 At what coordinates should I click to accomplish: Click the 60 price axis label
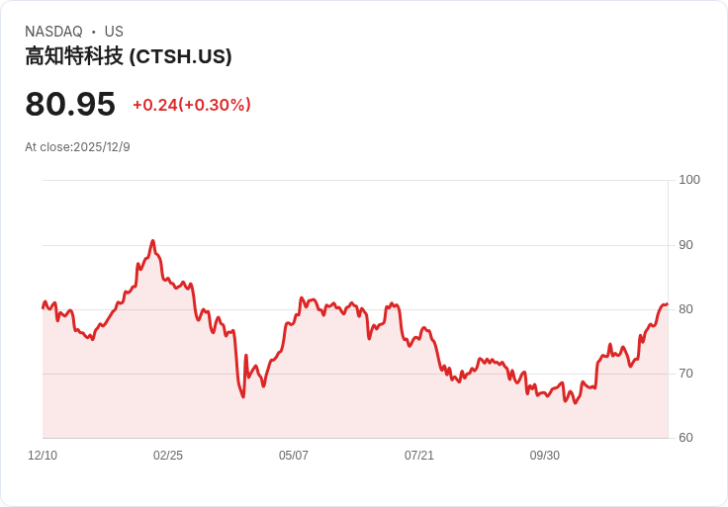pos(685,438)
